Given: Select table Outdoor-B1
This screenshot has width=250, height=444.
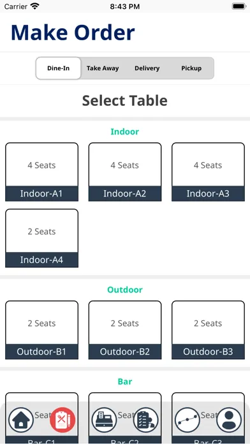Looking at the screenshot, I should click(x=41, y=330).
